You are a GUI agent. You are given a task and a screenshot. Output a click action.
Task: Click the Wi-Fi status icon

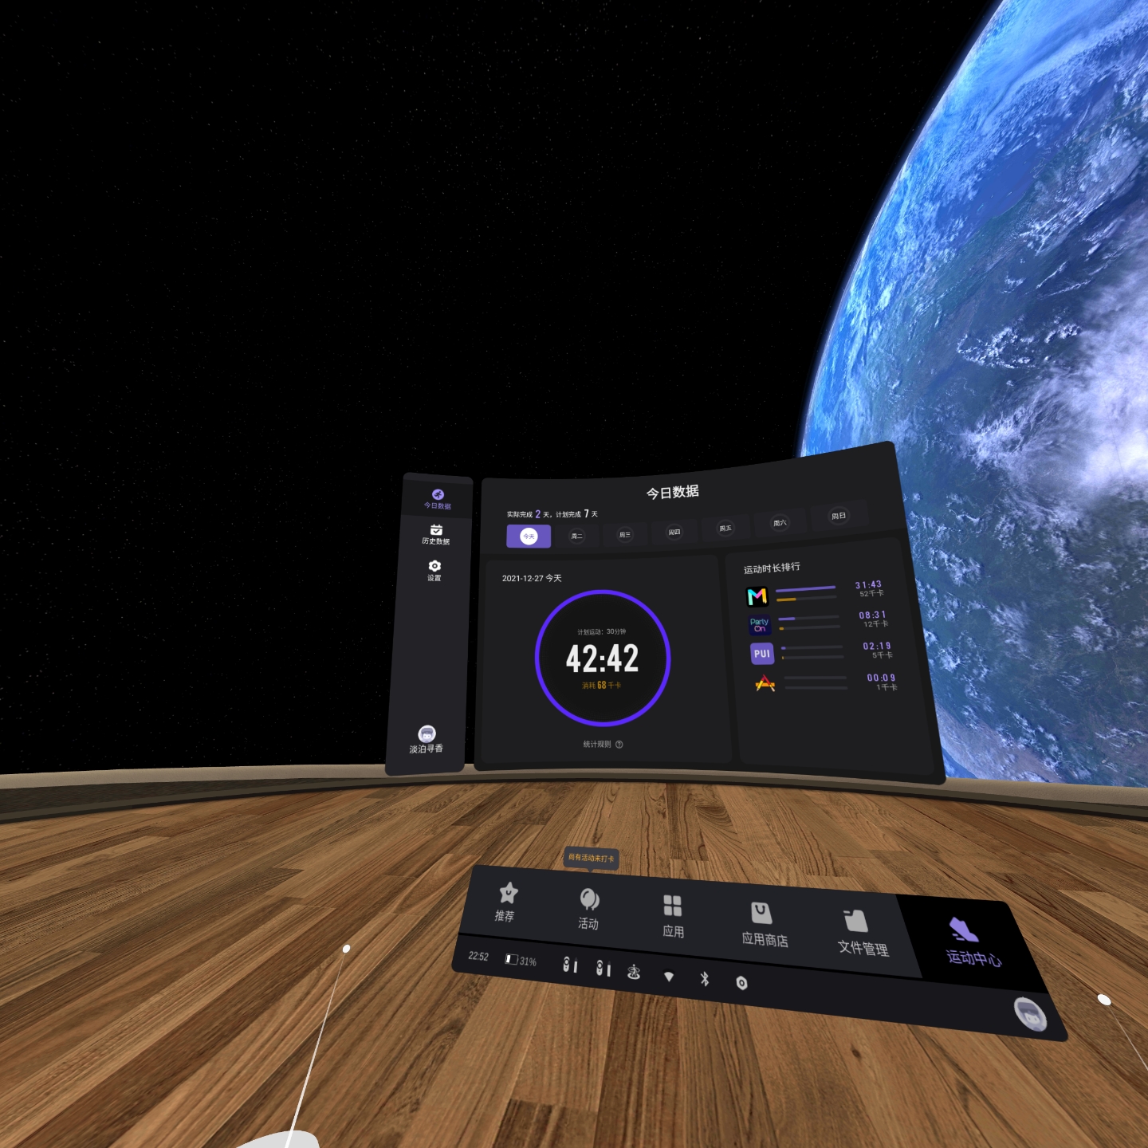(669, 976)
